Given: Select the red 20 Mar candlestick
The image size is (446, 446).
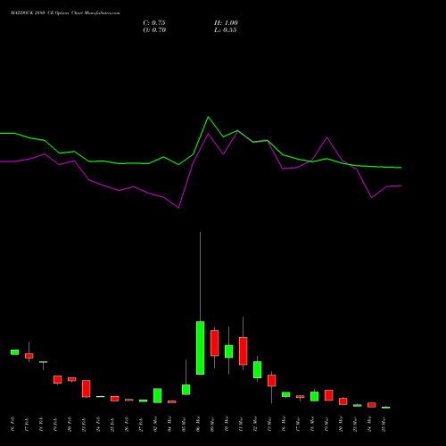Looking at the screenshot, I should point(343,401).
